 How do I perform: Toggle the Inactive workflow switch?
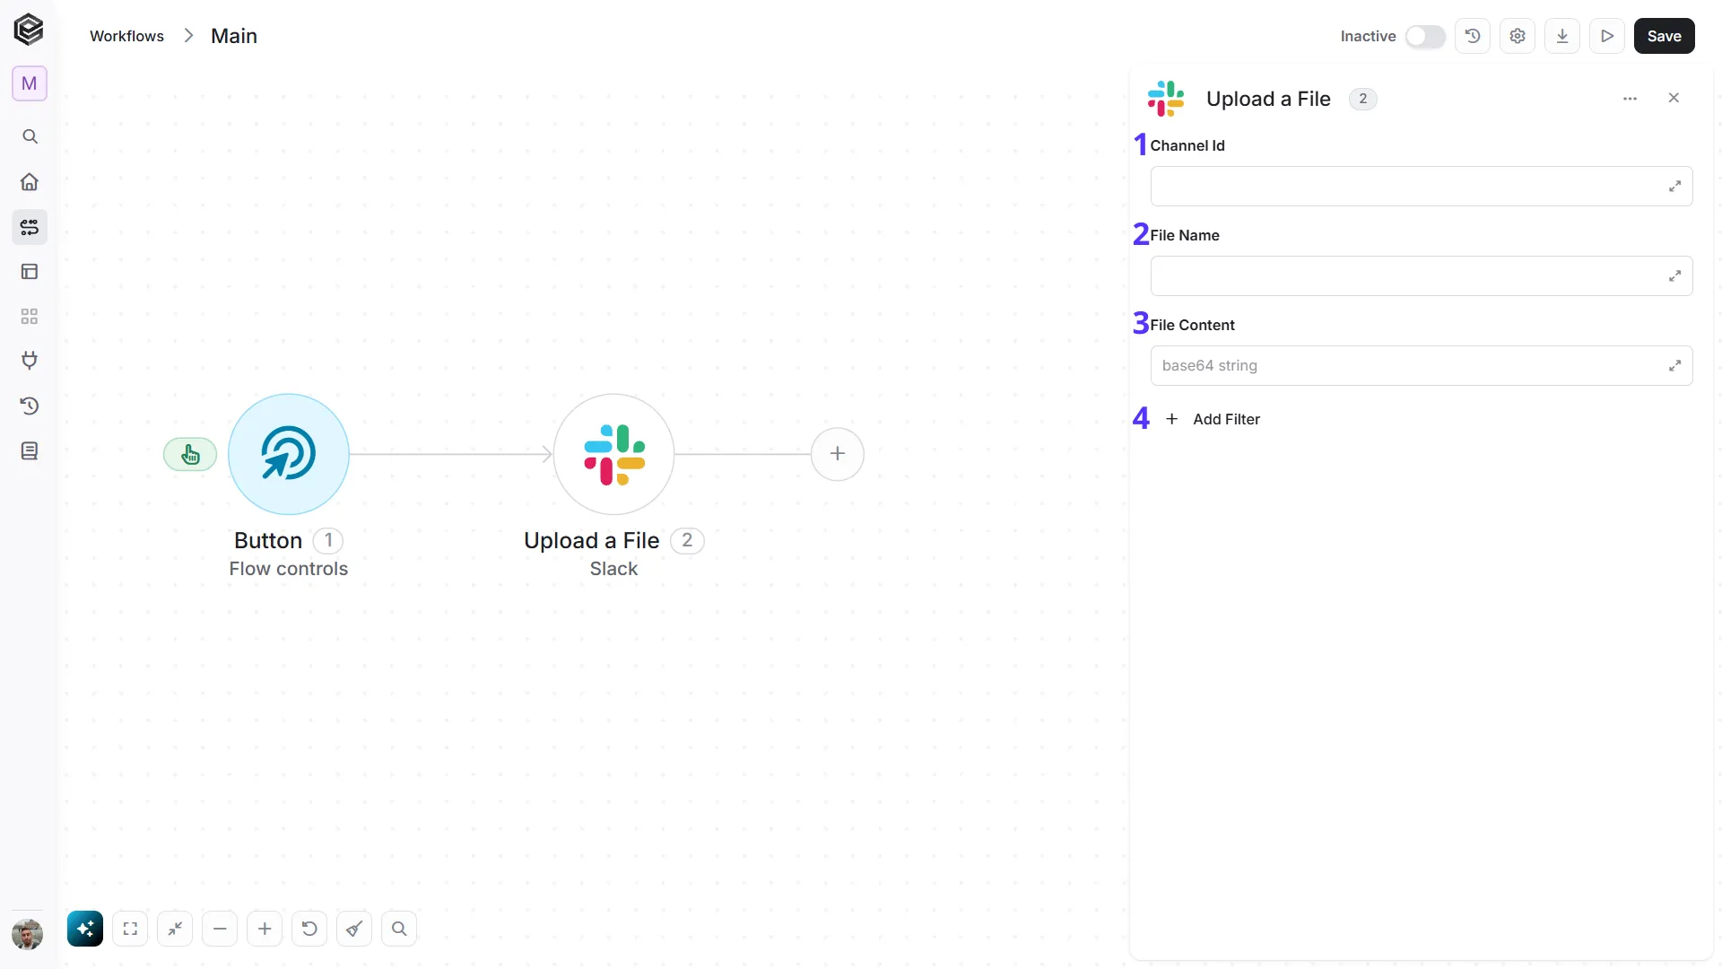point(1425,36)
